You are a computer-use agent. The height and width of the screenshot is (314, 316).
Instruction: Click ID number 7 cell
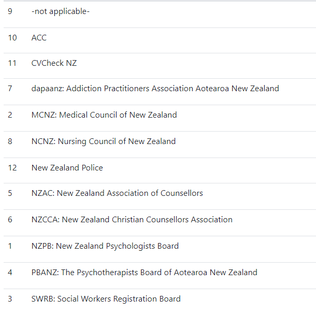tap(10, 89)
